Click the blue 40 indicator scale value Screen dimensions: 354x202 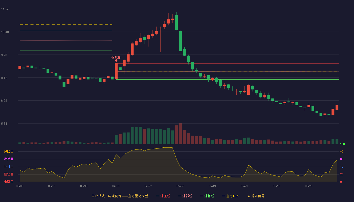click(x=342, y=167)
